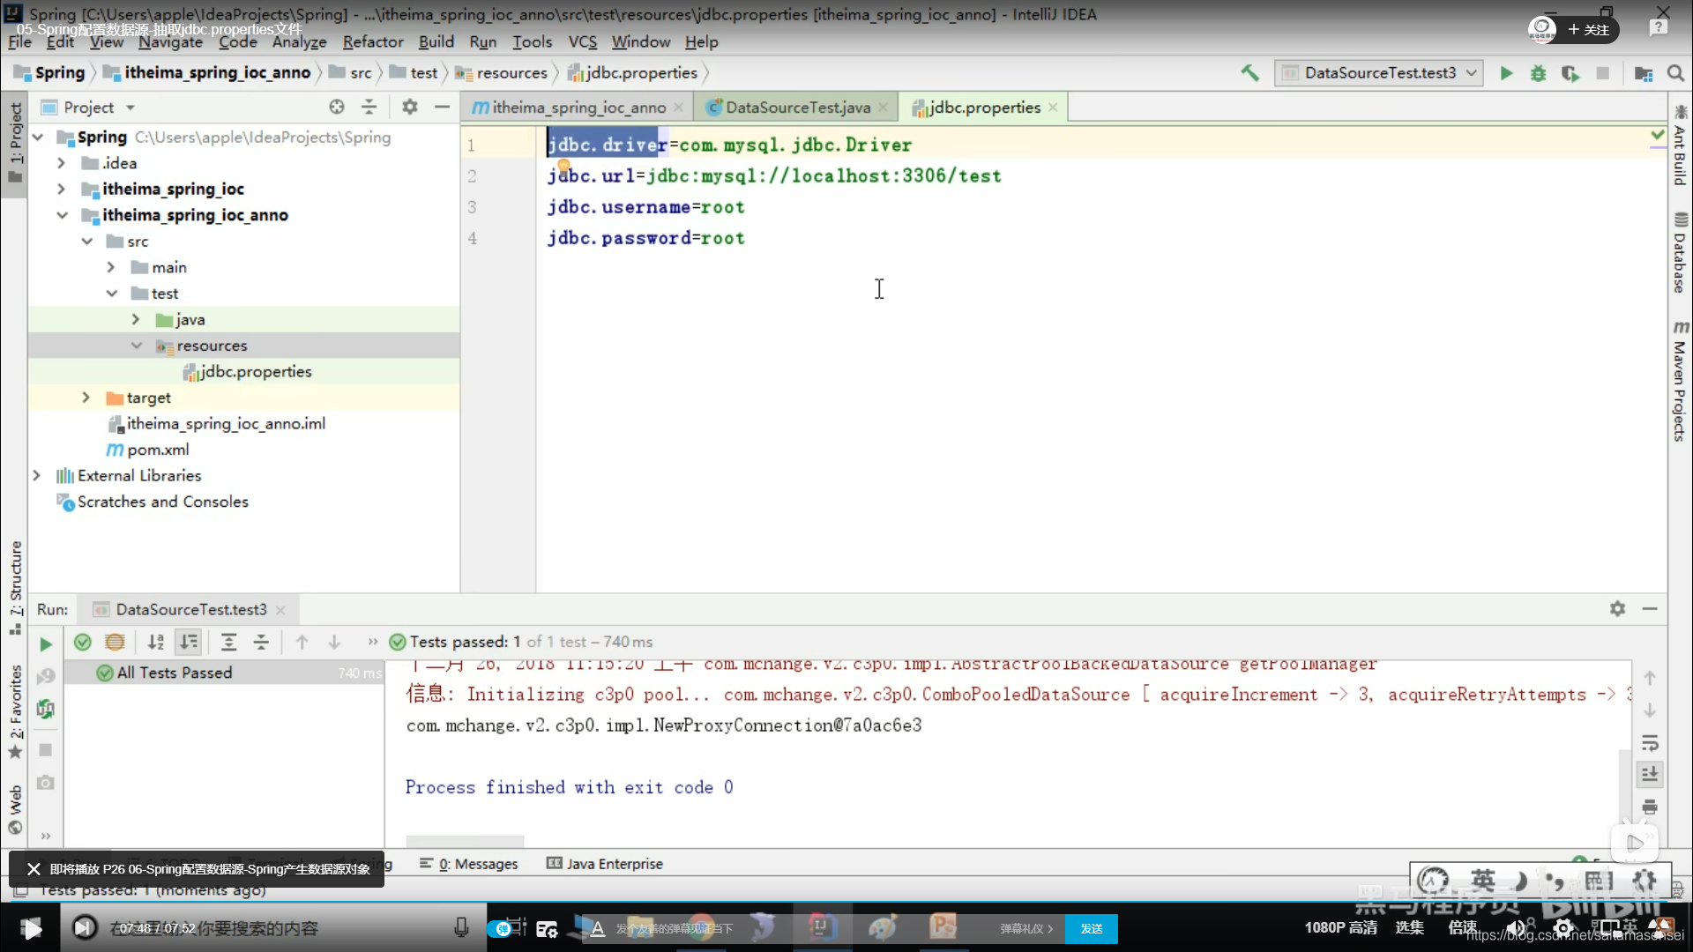Toggle show ignored tests filter icon
1693x952 pixels.
tap(115, 642)
